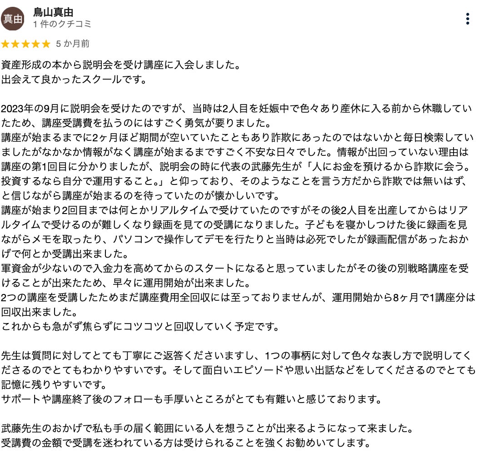Click the line starting 2023年の9月に説明会
Viewport: 479px width, 458px height.
236,109
